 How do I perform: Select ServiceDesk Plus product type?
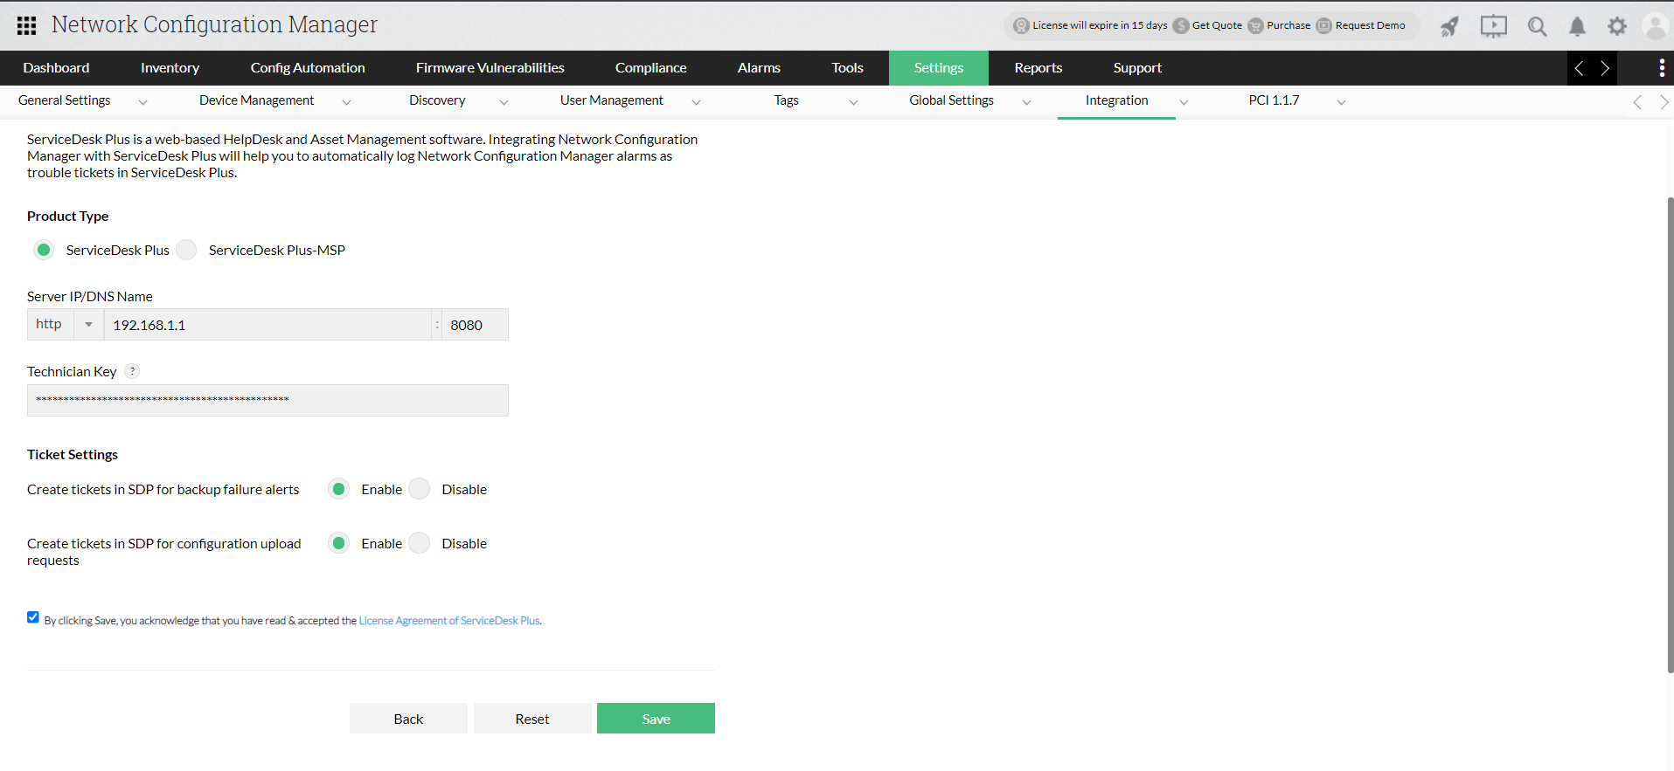(x=44, y=250)
